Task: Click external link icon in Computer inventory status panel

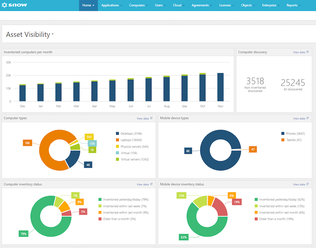Action: click(x=151, y=184)
